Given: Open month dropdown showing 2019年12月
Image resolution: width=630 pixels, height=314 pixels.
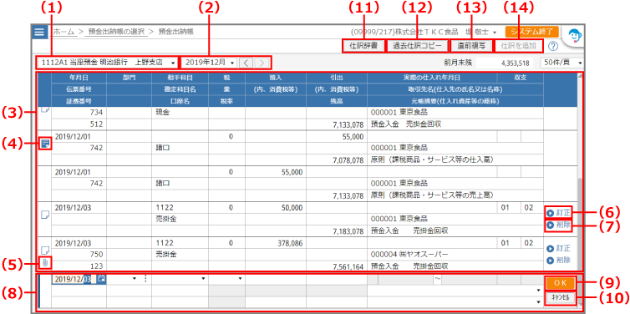Looking at the screenshot, I should pos(209,63).
